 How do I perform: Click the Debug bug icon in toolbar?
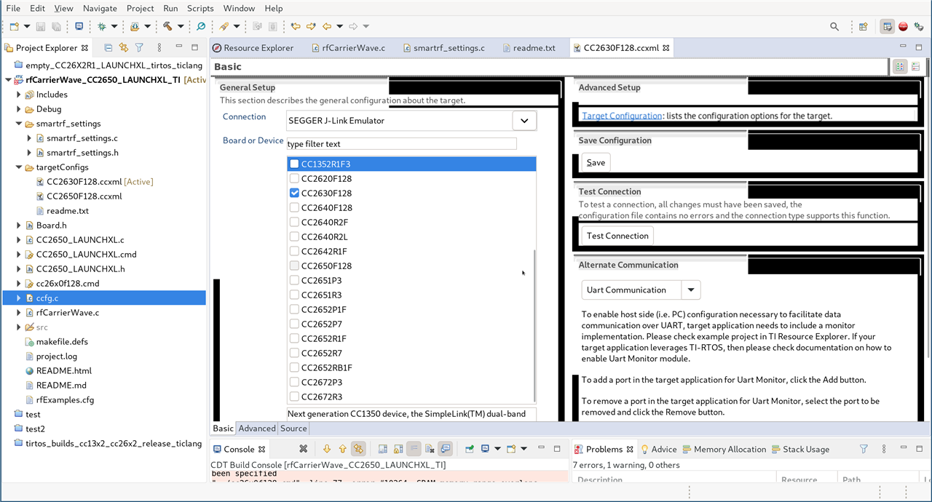[x=102, y=26]
